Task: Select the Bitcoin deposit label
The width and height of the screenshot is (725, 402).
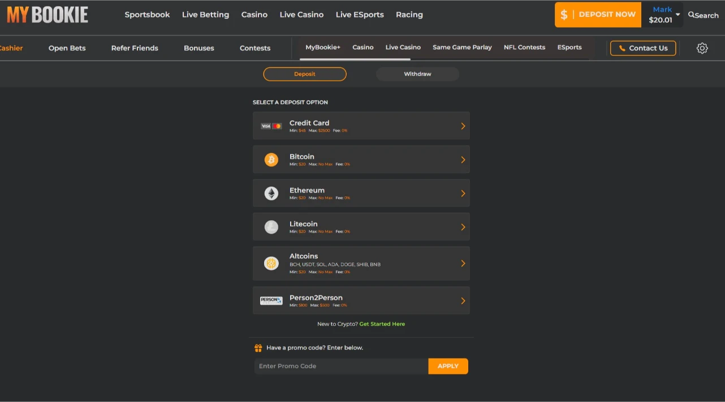Action: tap(302, 156)
